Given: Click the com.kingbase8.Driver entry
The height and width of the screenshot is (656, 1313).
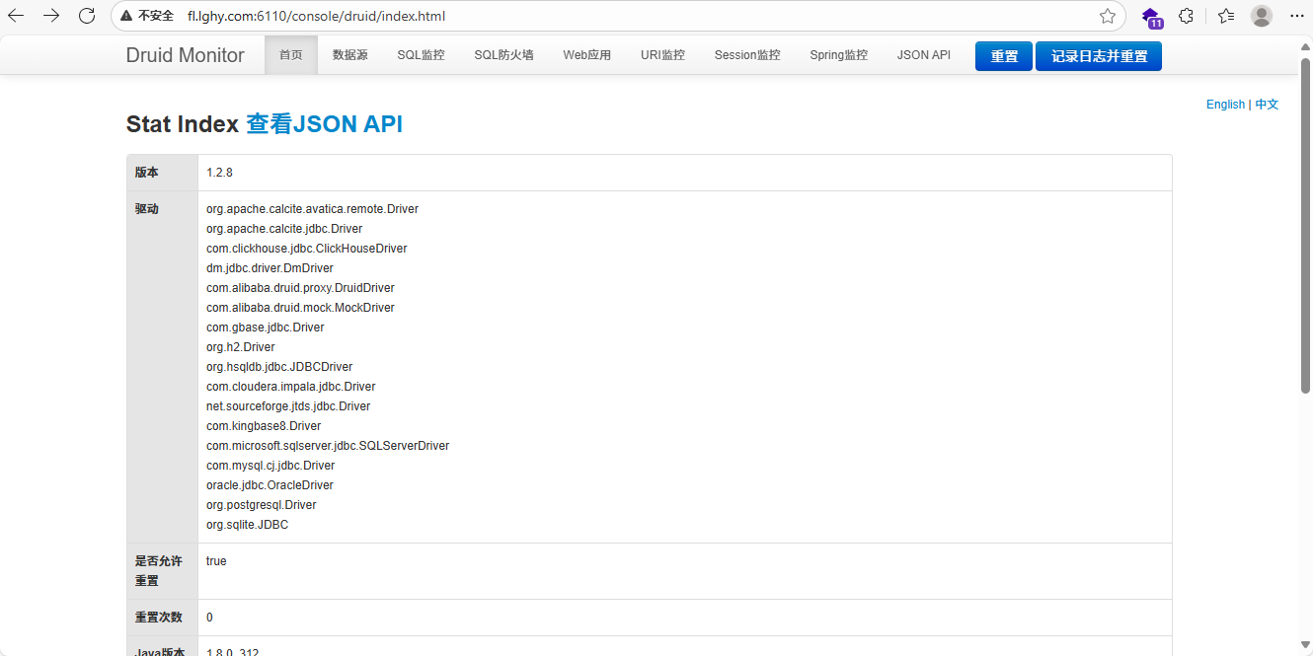Looking at the screenshot, I should pos(264,426).
